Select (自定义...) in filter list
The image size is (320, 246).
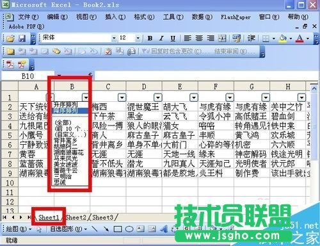(x=70, y=135)
